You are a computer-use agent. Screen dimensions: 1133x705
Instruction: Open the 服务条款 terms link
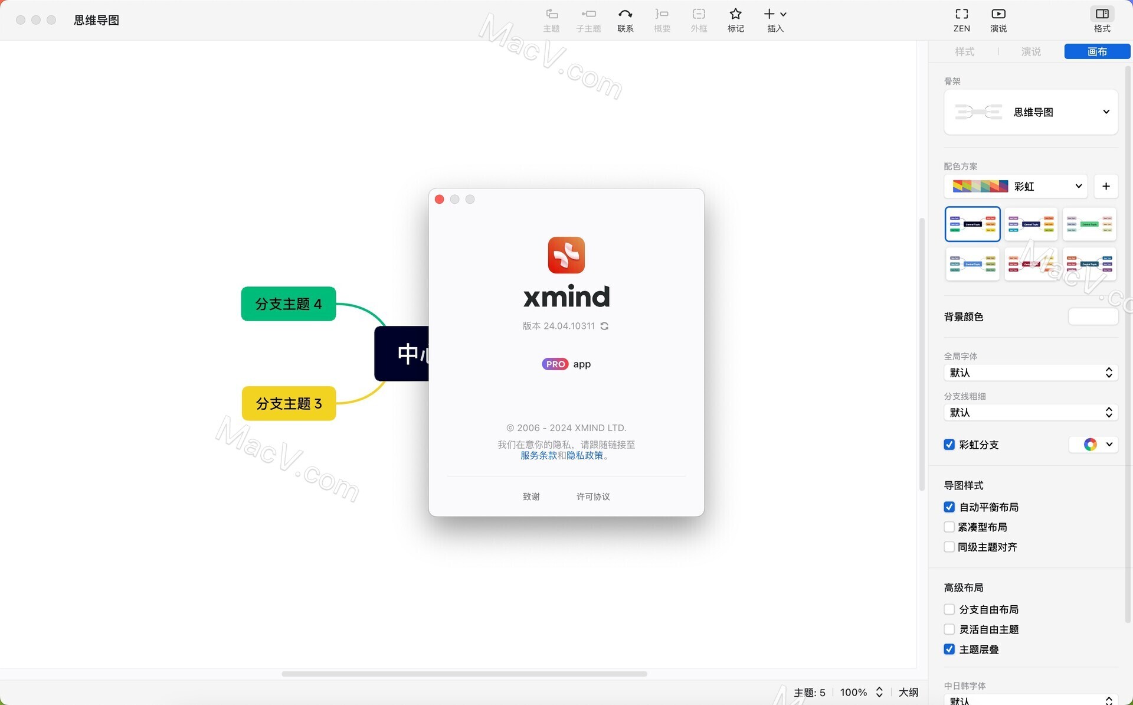(538, 456)
